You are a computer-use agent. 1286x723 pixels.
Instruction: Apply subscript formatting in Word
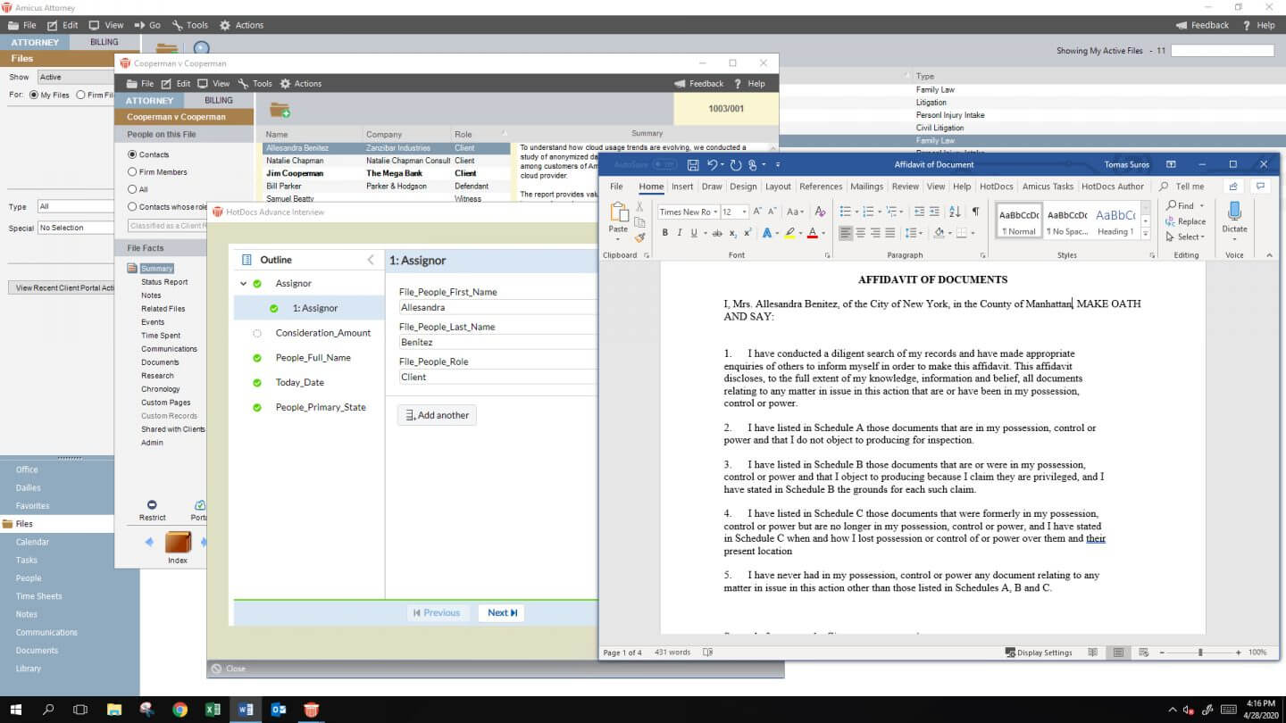(x=733, y=233)
